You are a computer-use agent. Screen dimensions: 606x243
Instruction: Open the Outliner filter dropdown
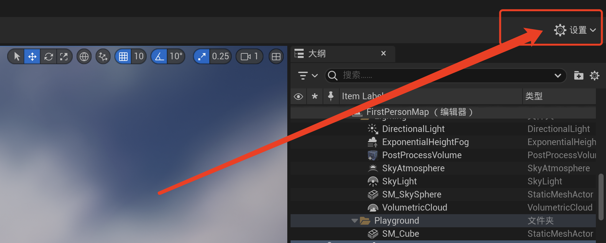(308, 76)
